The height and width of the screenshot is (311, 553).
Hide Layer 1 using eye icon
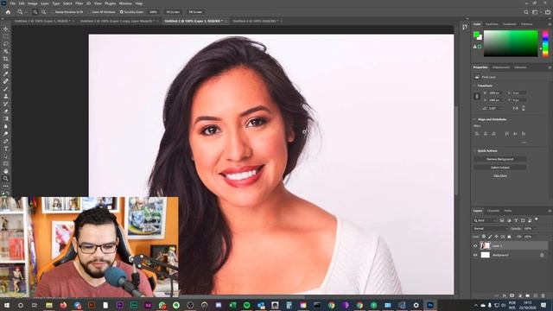[475, 245]
